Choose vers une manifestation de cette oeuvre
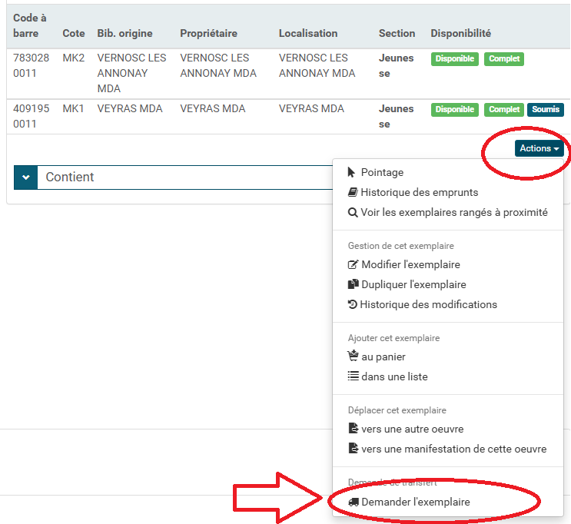571x524 pixels. [453, 449]
